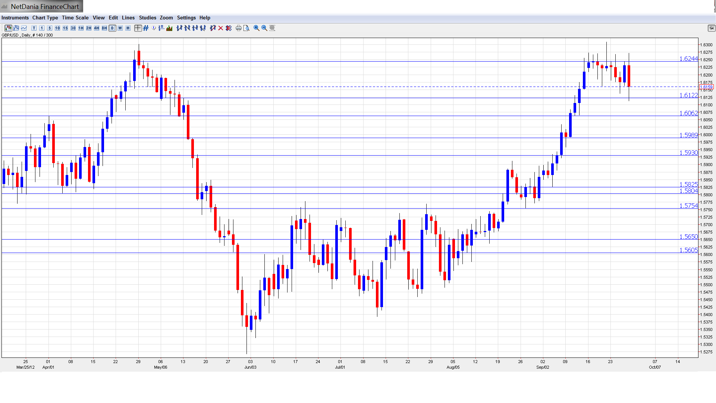The width and height of the screenshot is (716, 403).
Task: Open the Time Scale menu
Action: coord(75,18)
